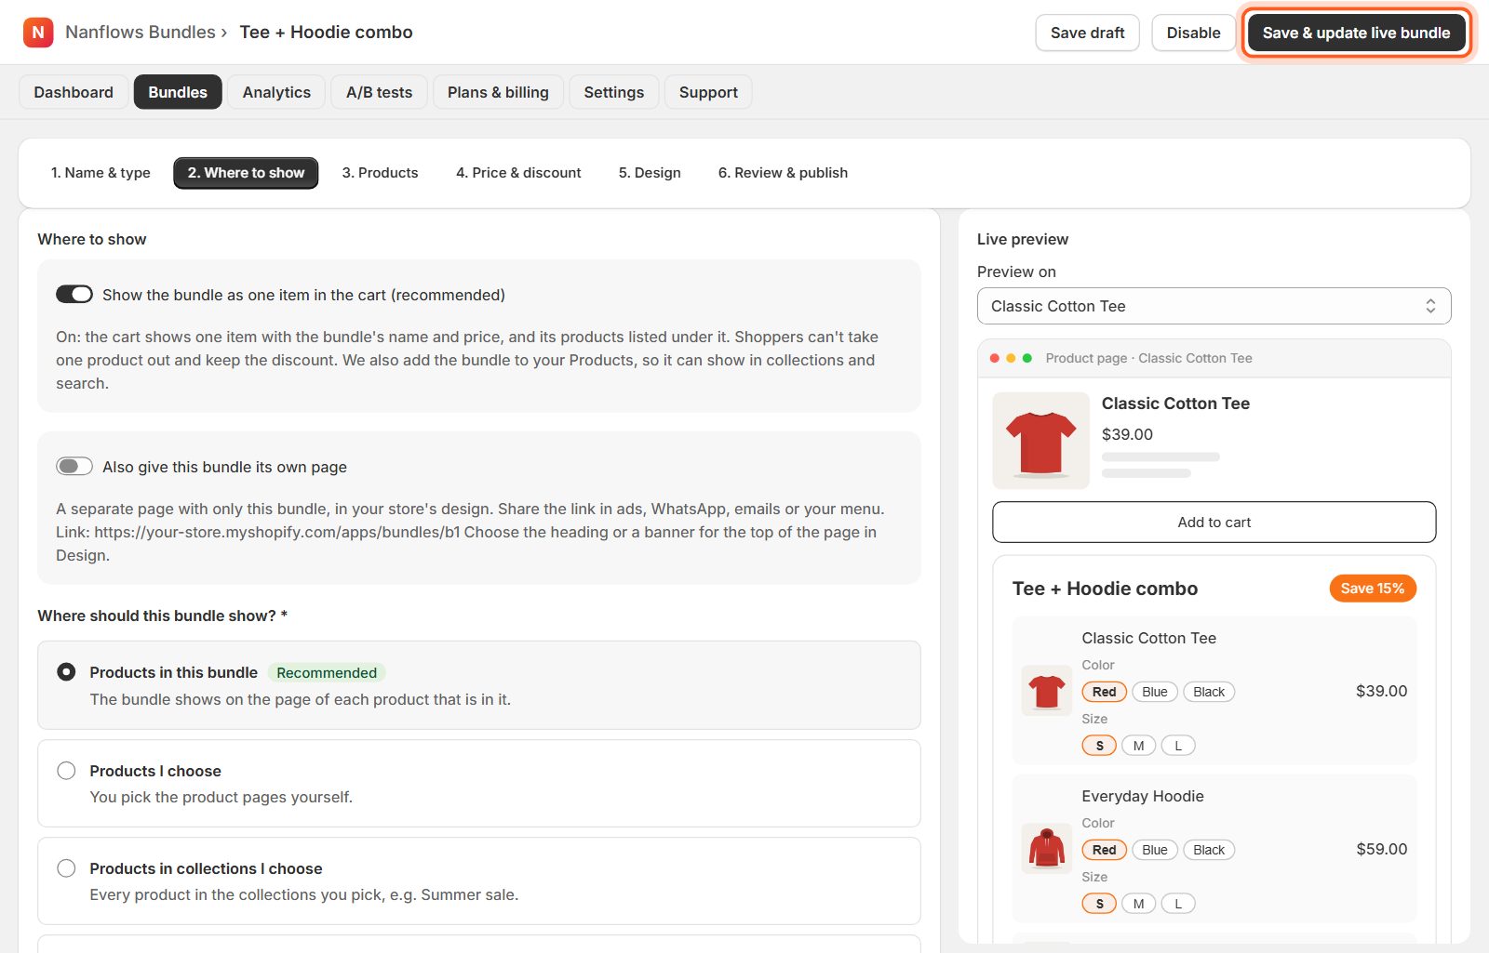This screenshot has width=1489, height=953.
Task: Select size L for Classic Cotton Tee
Action: point(1178,746)
